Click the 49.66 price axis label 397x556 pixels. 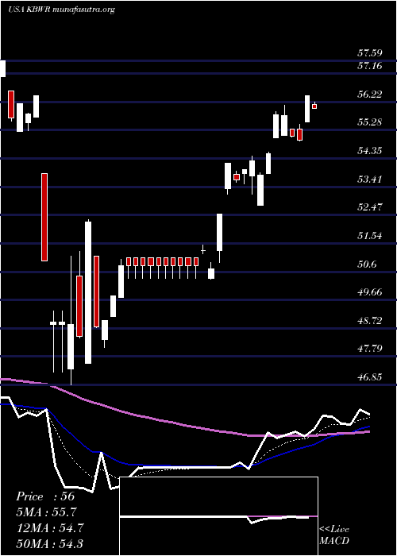pyautogui.click(x=370, y=292)
